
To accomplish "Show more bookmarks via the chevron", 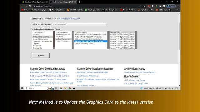I will pyautogui.click(x=178, y=10).
